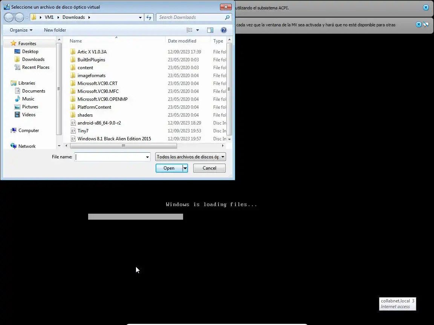Open the file type filter dropdown
Viewport: 434px width, 325px height.
(190, 157)
